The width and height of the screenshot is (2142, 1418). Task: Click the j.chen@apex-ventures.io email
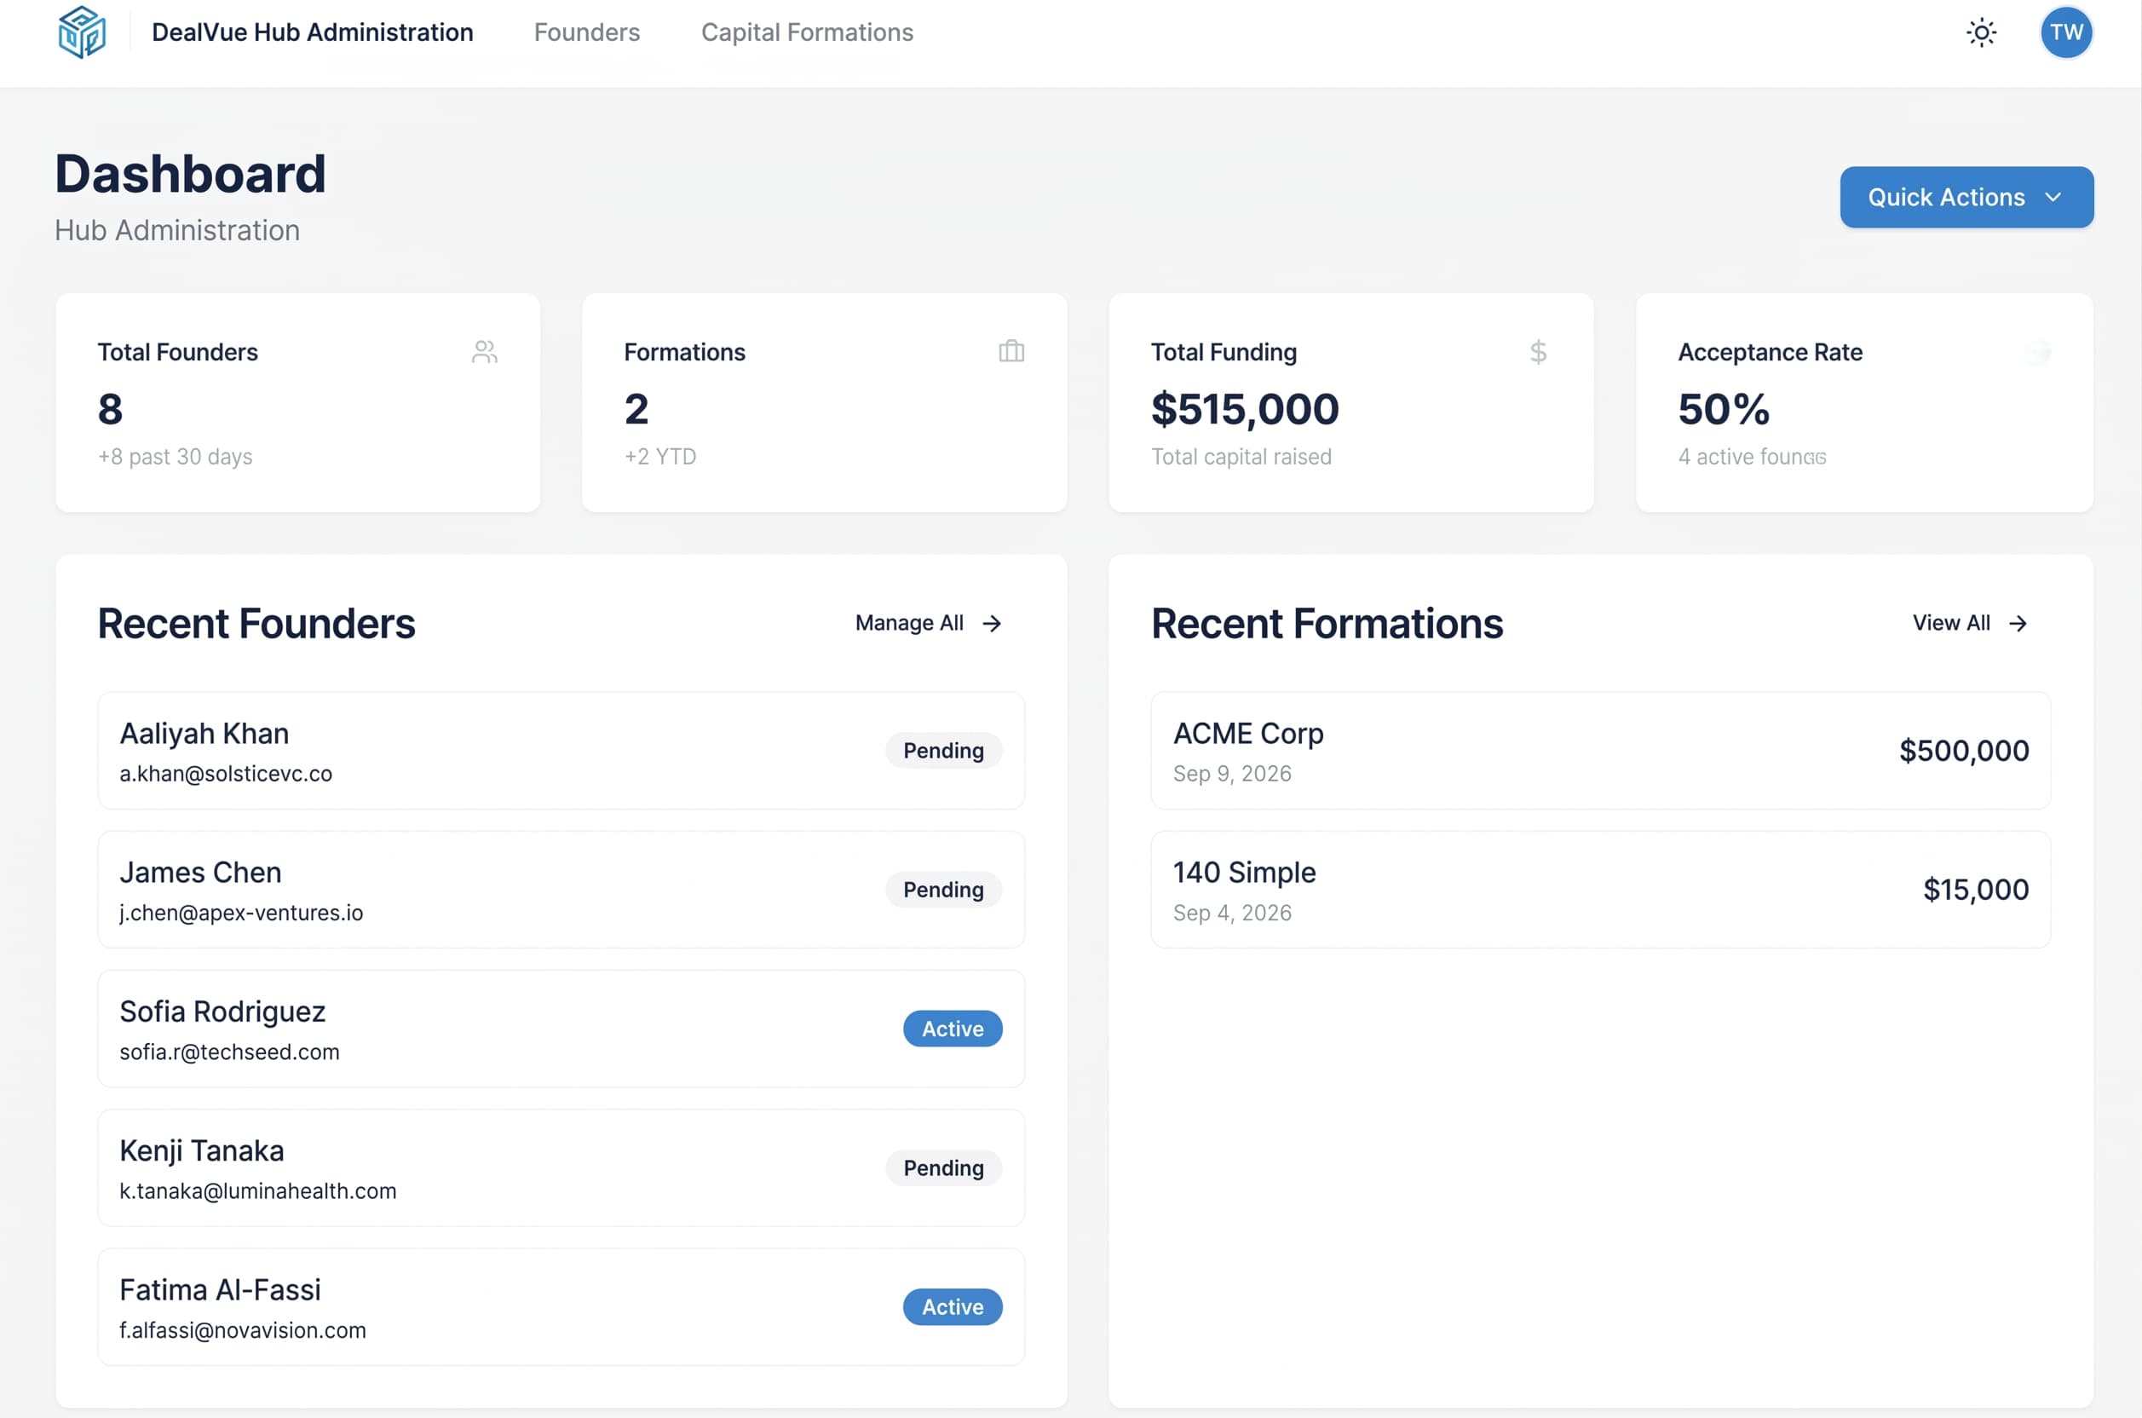(x=241, y=914)
